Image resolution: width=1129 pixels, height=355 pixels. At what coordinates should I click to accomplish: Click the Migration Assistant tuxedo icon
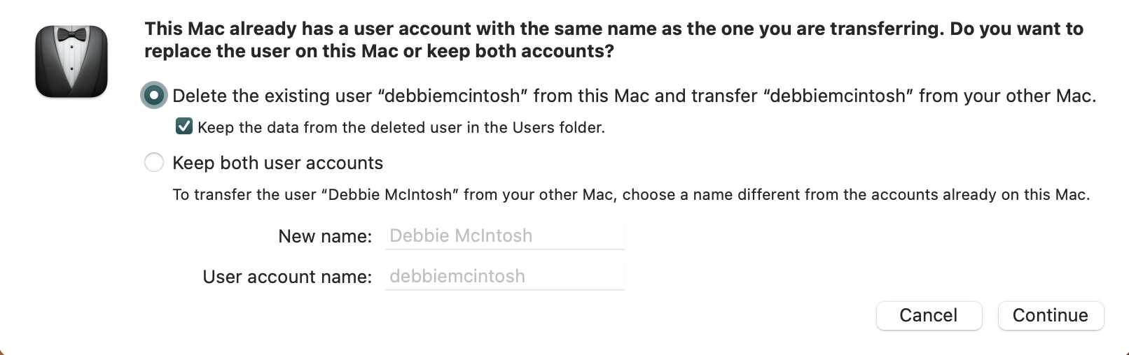[x=71, y=61]
